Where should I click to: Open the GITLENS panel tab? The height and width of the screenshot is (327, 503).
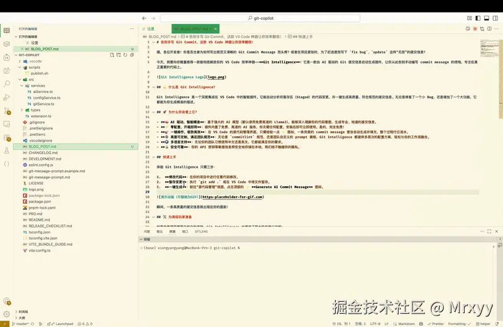[x=201, y=231]
